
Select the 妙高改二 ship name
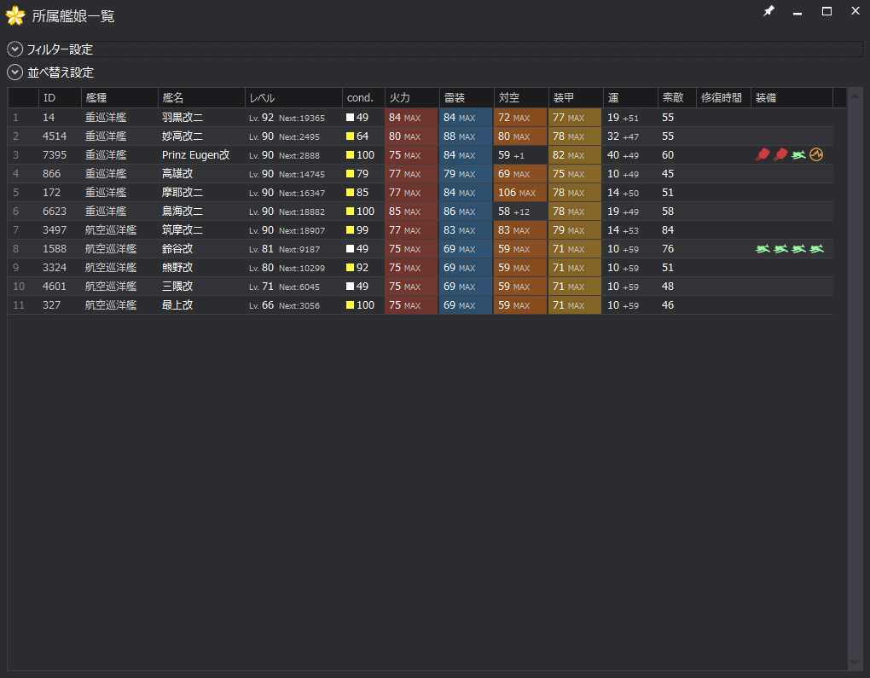coord(183,136)
